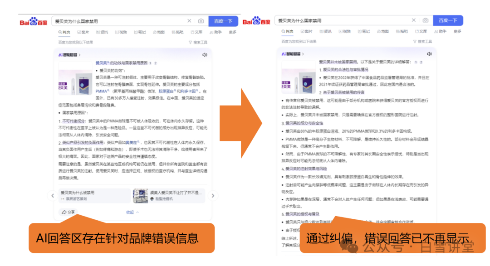Viewport: 490px width, 266px height.
Task: Open 更多 menu in the left screenshot
Action: click(x=232, y=32)
